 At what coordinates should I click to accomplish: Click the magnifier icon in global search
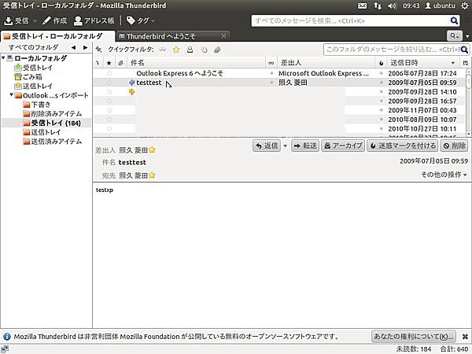coord(454,20)
